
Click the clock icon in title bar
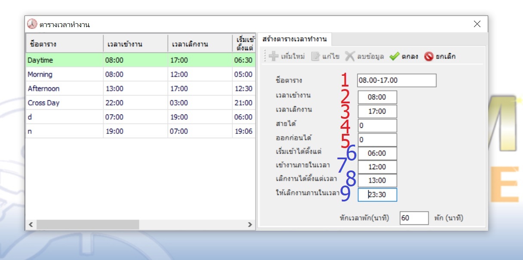(32, 24)
